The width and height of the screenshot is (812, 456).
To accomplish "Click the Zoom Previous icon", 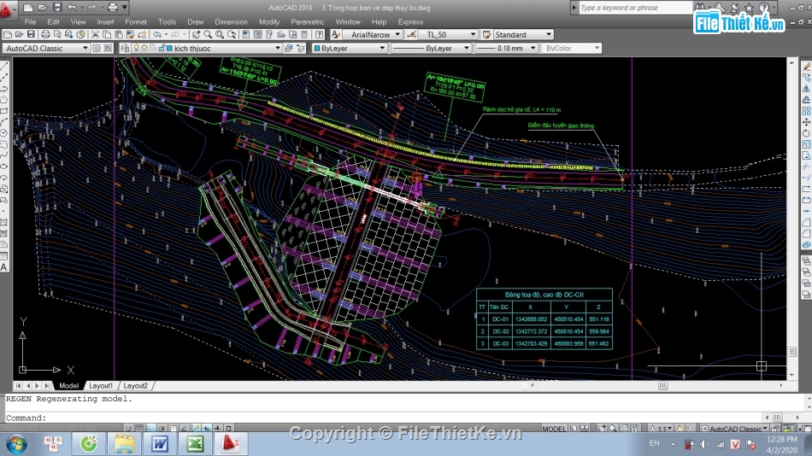I will click(x=232, y=35).
